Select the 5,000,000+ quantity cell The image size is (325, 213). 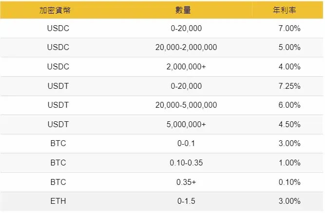[x=186, y=125]
